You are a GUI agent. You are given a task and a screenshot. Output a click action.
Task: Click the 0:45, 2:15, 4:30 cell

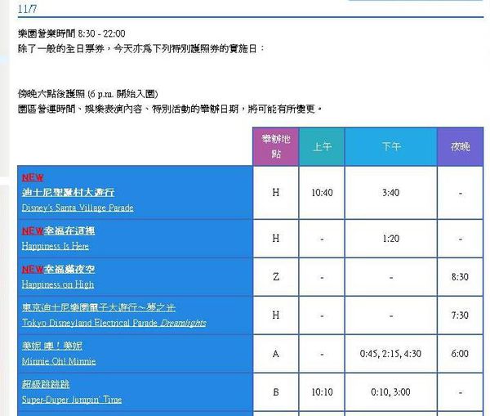(391, 354)
